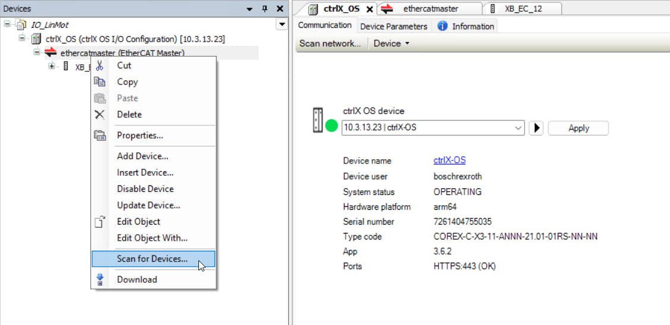
Task: Click the Properties icon in context menu
Action: click(x=100, y=135)
